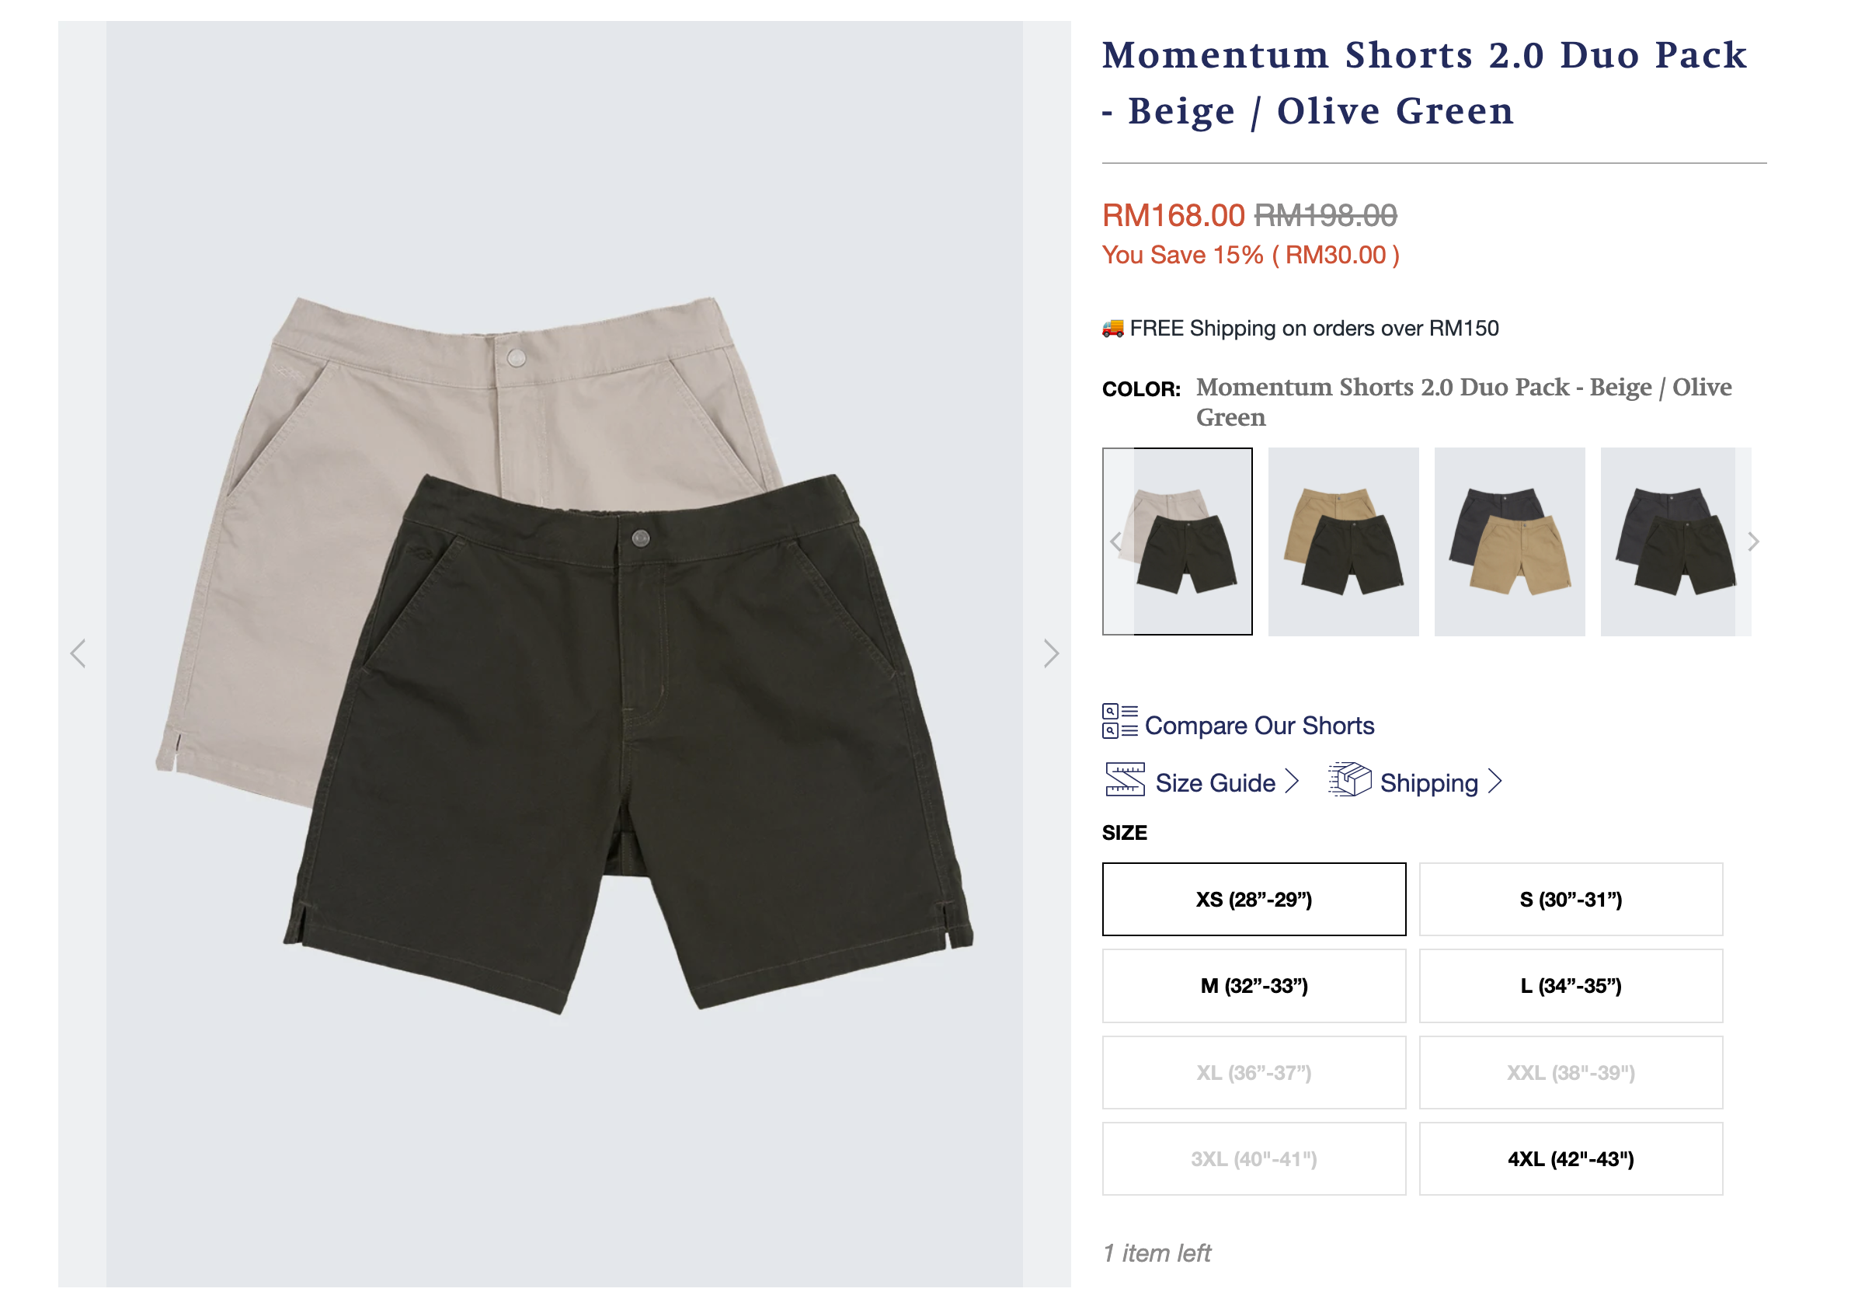Screen dimensions: 1872x1299
Task: Click the Shipping box icon
Action: click(1350, 780)
